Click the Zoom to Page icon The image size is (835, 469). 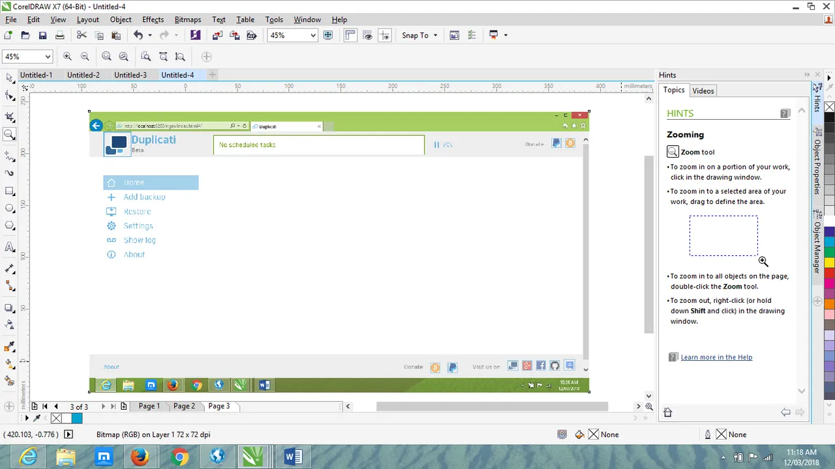pyautogui.click(x=146, y=57)
